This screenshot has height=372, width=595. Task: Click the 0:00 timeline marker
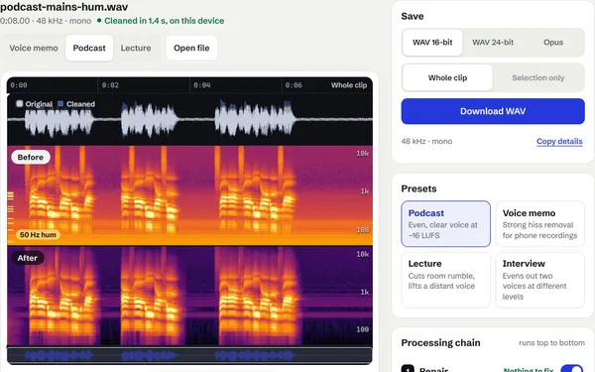[19, 85]
